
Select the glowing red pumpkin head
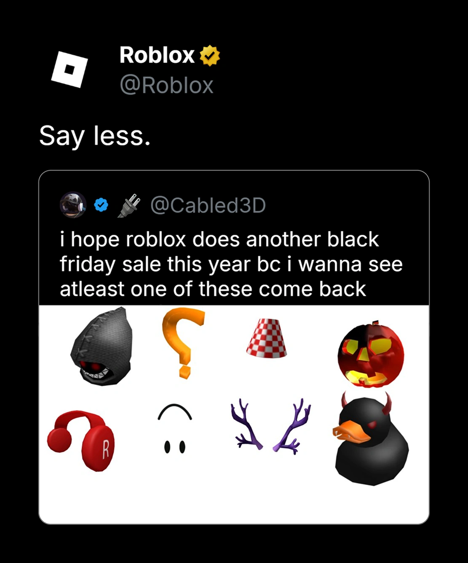click(x=371, y=355)
